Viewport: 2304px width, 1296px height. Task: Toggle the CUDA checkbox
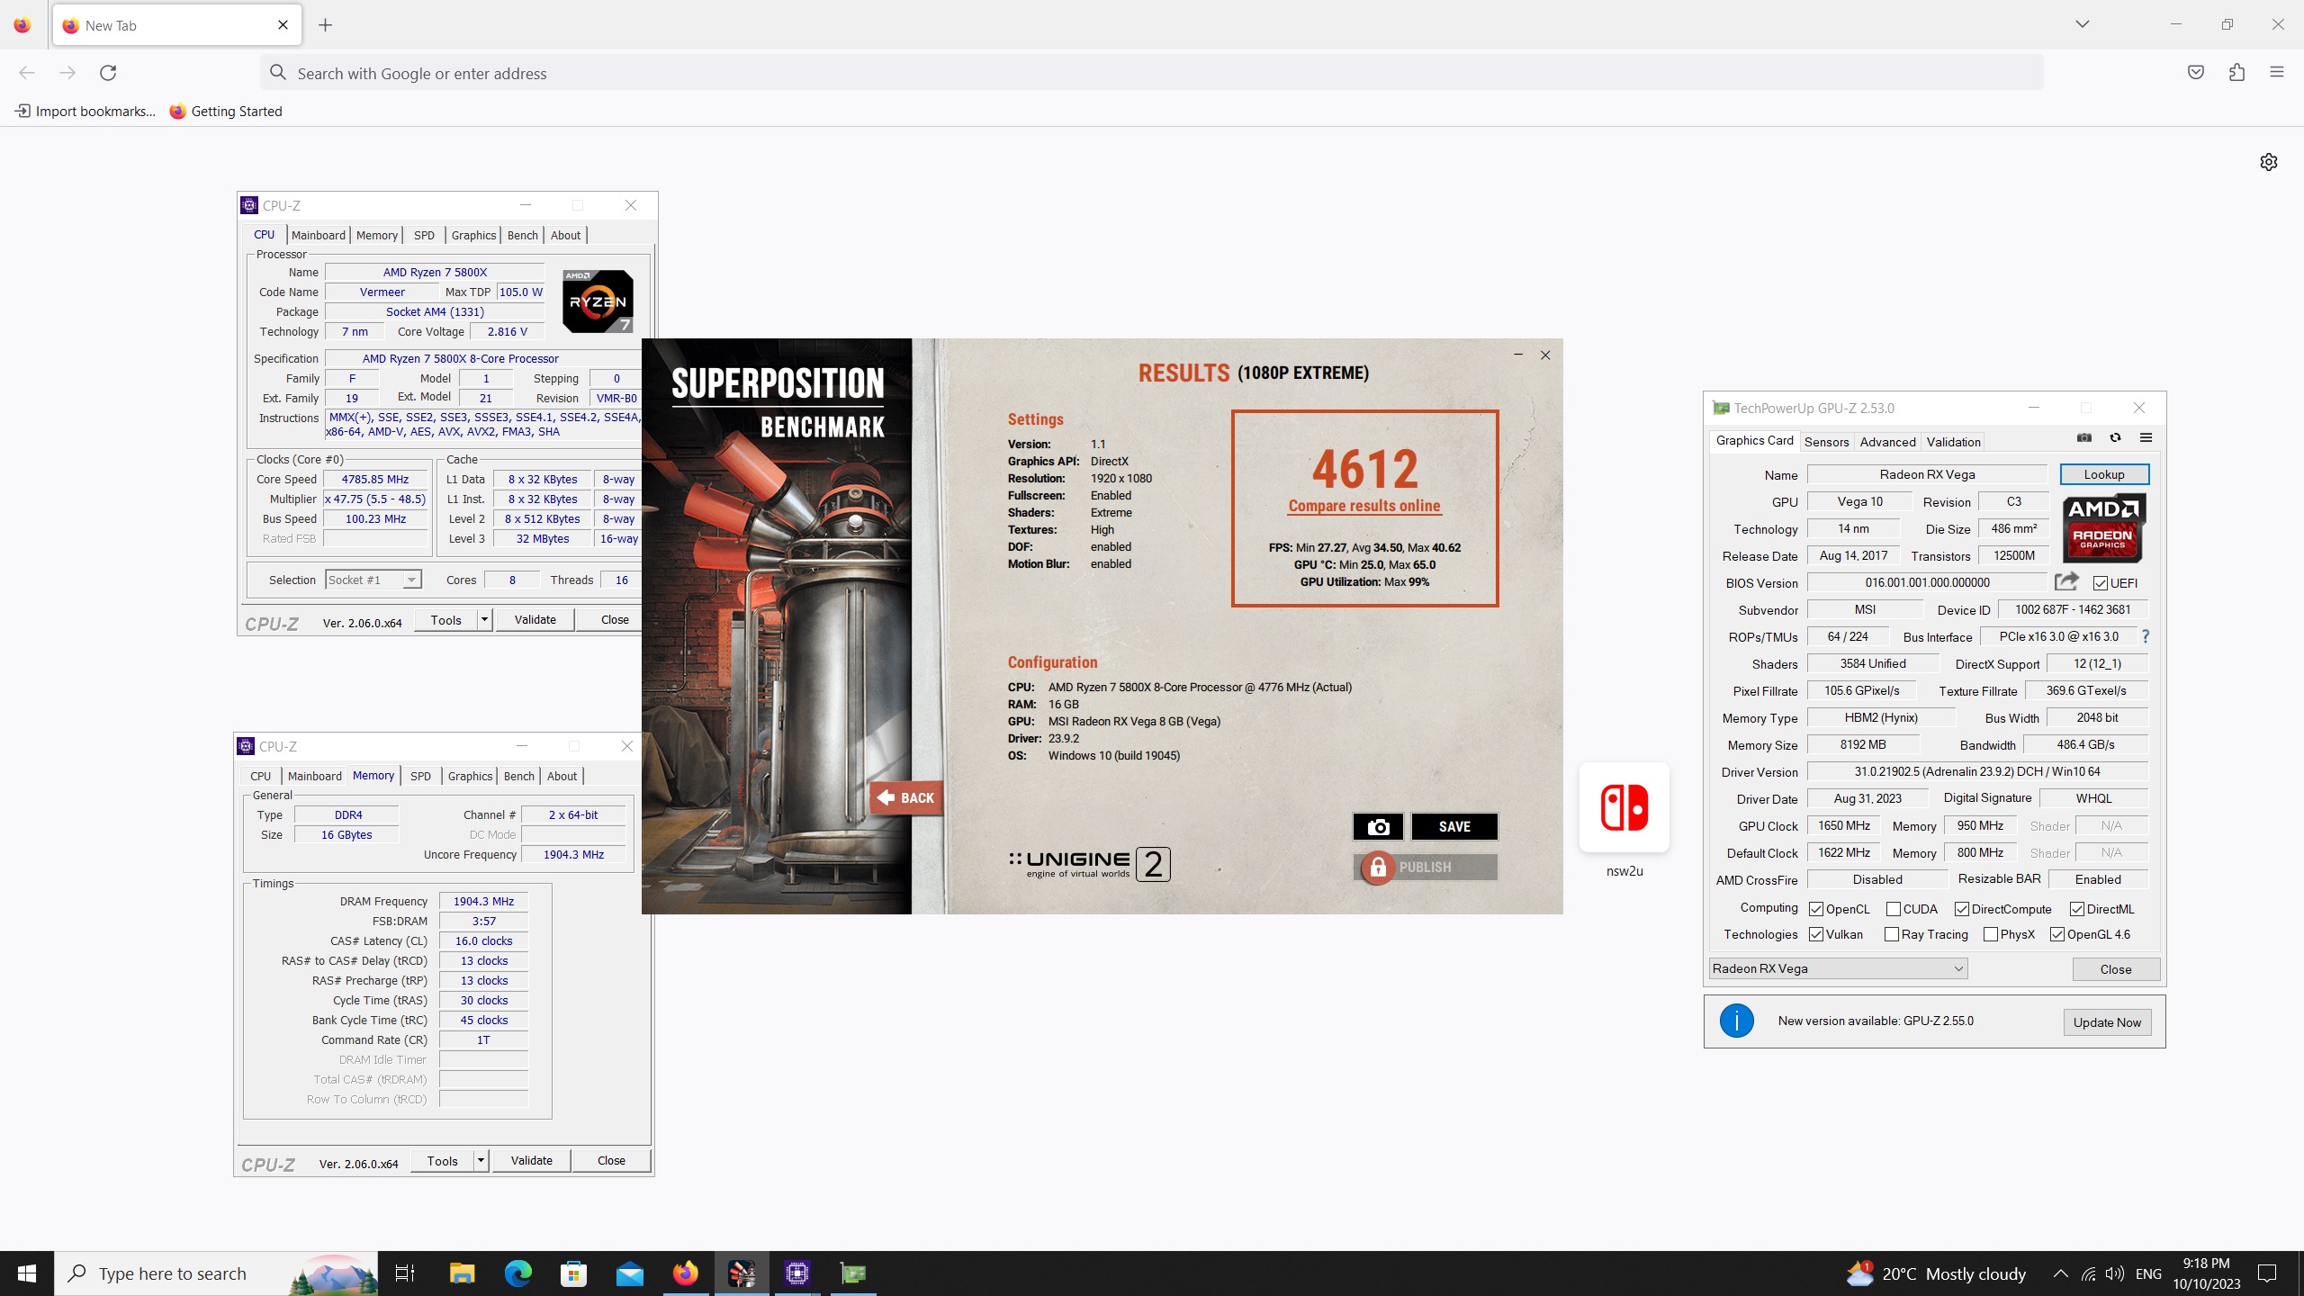1894,909
